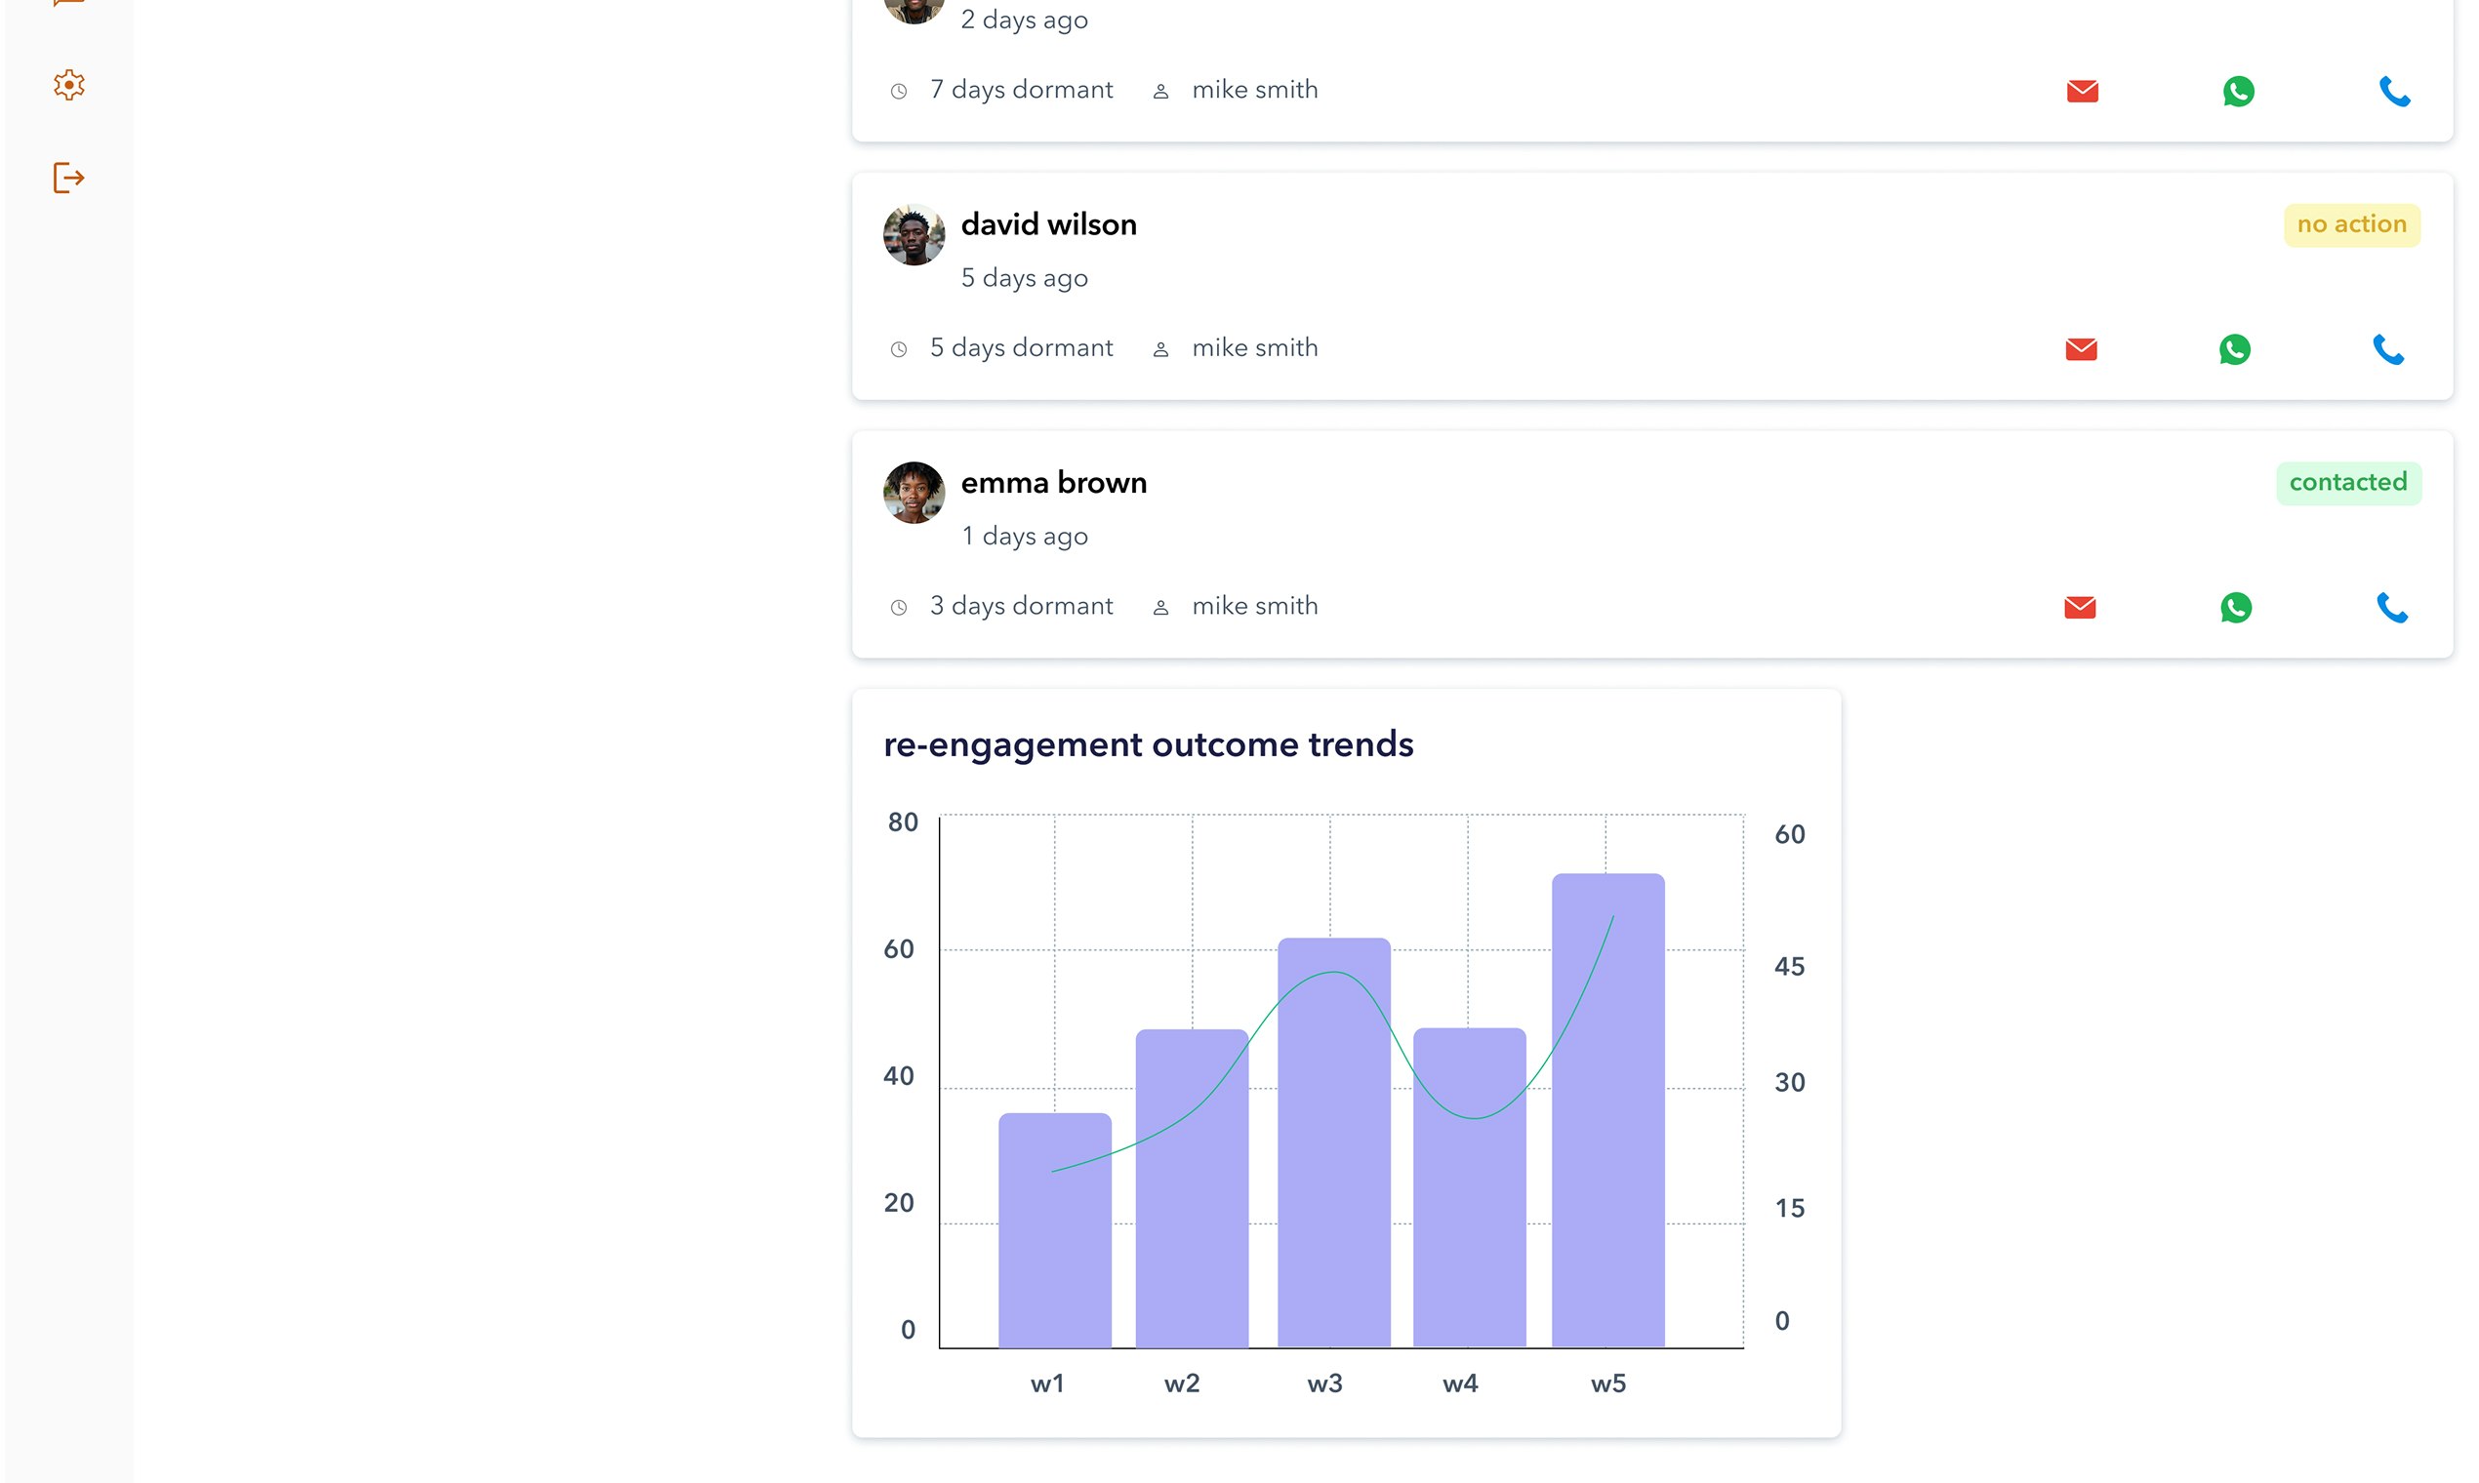This screenshot has height=1483, width=2479.
Task: Select emma brown's name
Action: coord(1052,483)
